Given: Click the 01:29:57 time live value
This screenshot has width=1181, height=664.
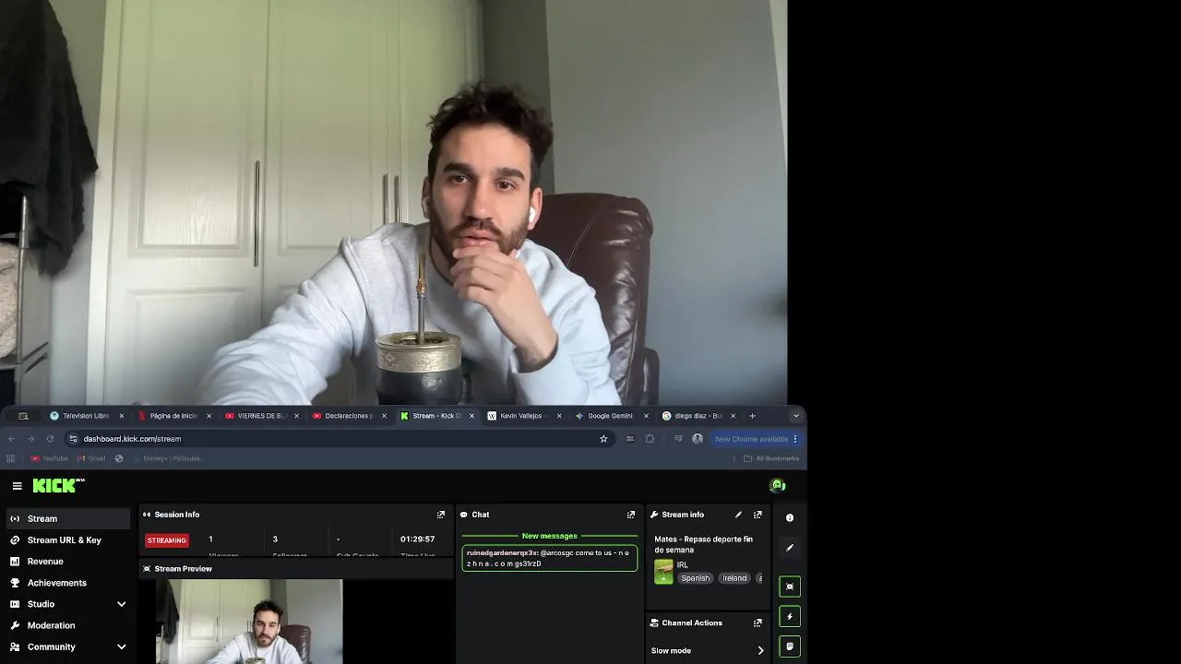Looking at the screenshot, I should [417, 539].
